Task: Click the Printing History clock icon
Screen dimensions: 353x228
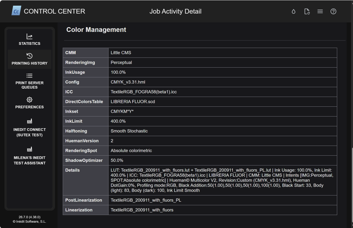Action: [29, 56]
